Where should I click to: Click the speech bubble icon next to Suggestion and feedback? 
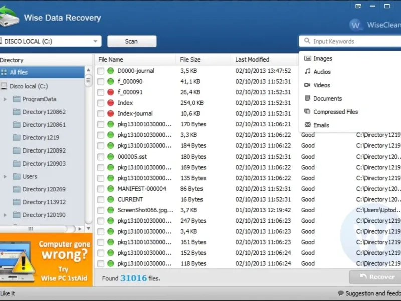coord(341,293)
